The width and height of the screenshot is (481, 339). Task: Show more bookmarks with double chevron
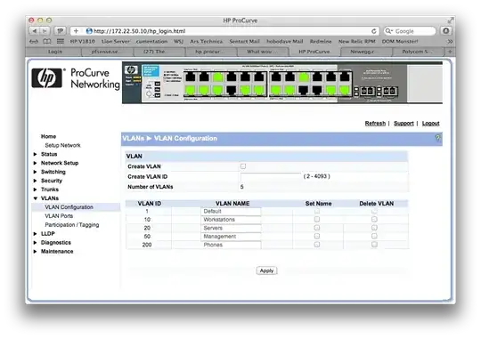450,42
